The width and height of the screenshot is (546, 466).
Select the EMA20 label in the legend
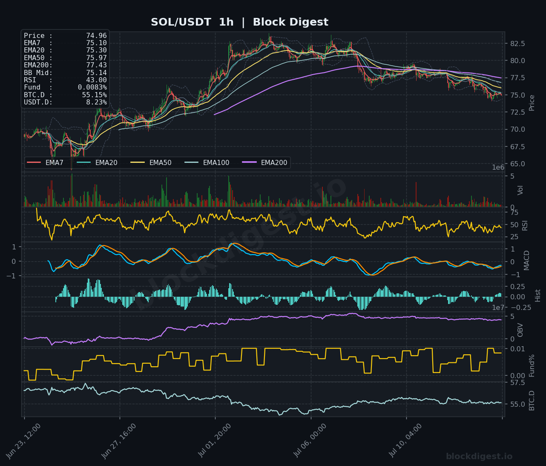(x=106, y=162)
